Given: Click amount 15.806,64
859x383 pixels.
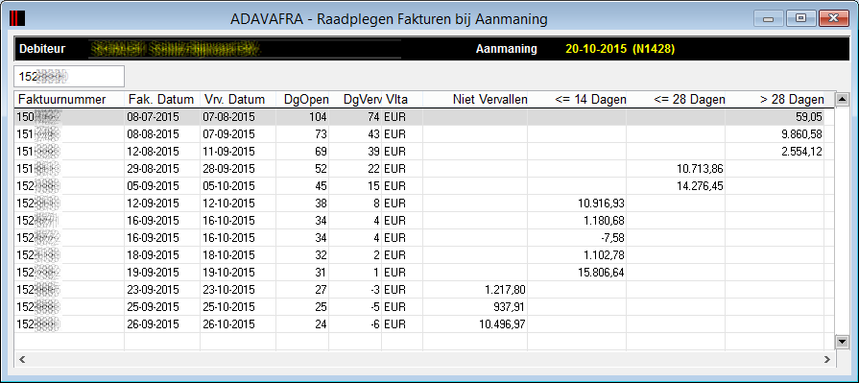Looking at the screenshot, I should (x=602, y=273).
